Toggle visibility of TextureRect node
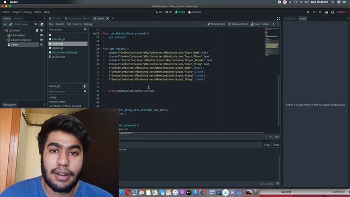This screenshot has height=197, width=350. 42,35
